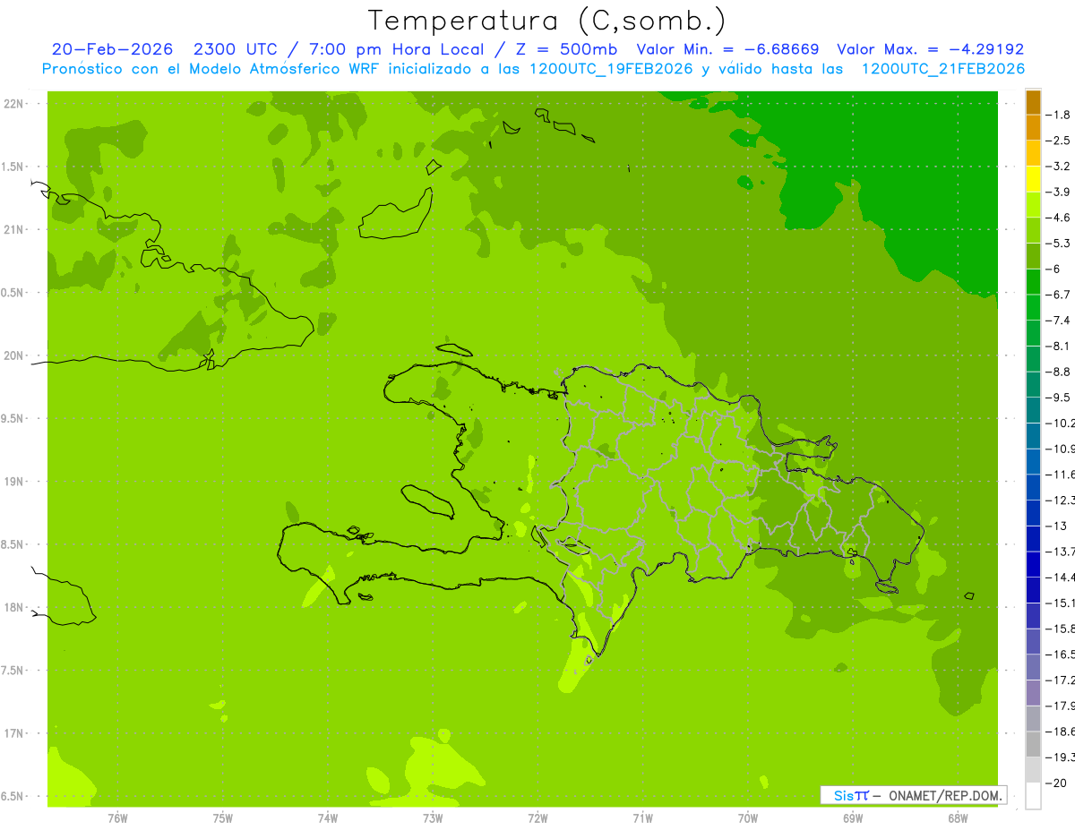This screenshot has width=1075, height=830.
Task: Click the "73W" longitude label
Action: 433,817
